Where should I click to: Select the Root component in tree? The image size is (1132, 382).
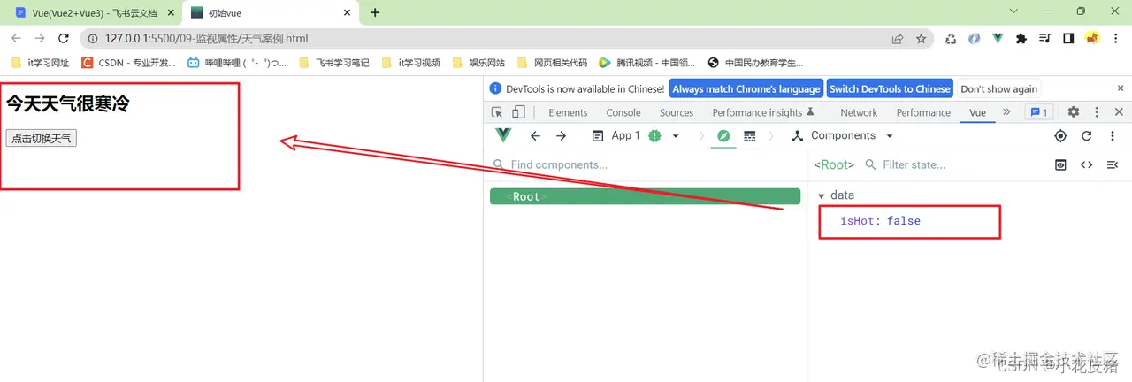click(x=645, y=196)
